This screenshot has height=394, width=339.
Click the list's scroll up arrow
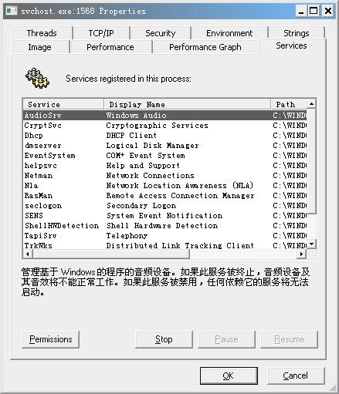click(x=311, y=104)
